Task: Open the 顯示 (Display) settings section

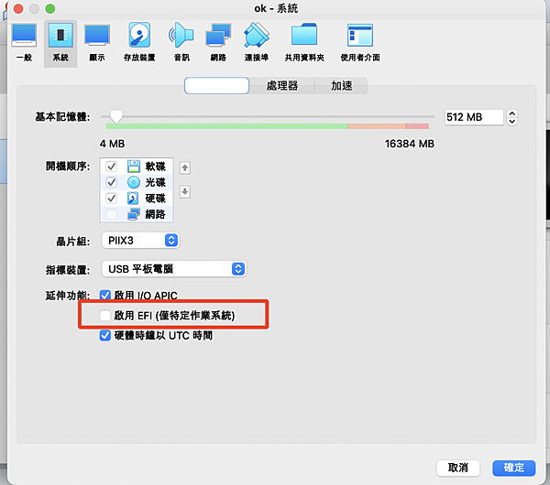Action: (97, 43)
